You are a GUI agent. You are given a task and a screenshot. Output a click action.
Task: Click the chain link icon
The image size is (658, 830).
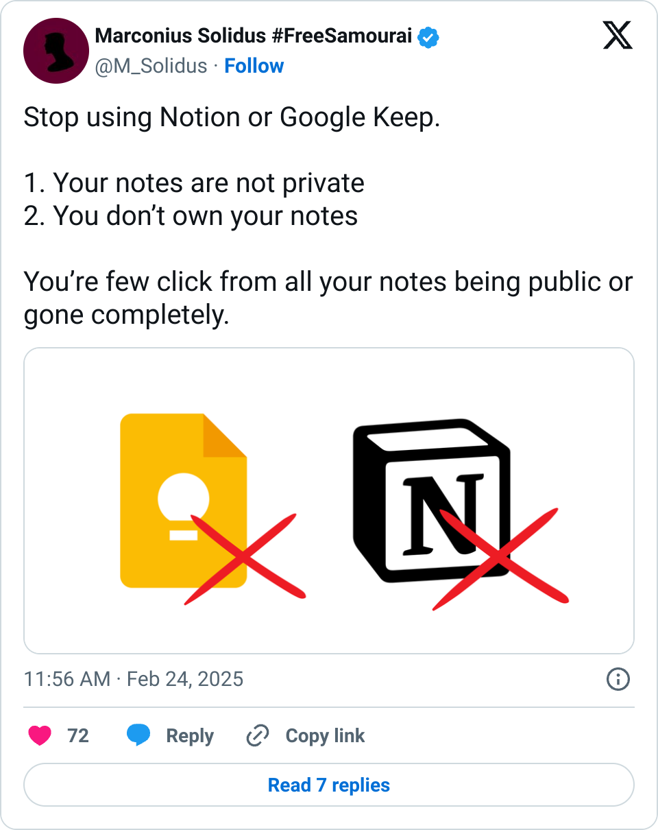coord(257,736)
